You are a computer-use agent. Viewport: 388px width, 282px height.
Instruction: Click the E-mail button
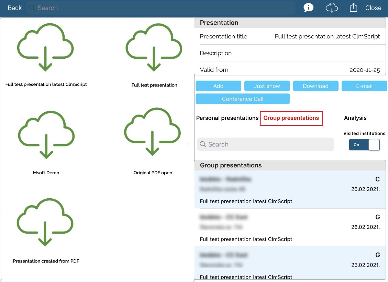tap(364, 86)
